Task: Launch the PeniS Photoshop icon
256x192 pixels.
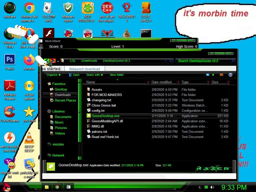Action: [x=10, y=62]
